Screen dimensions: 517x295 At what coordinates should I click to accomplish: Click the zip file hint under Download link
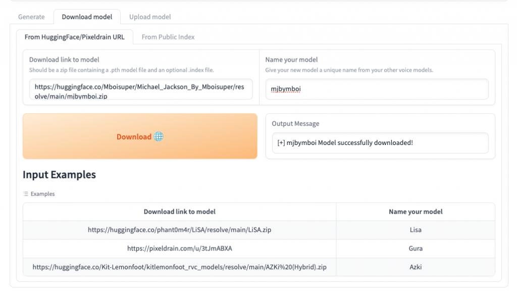pyautogui.click(x=121, y=70)
